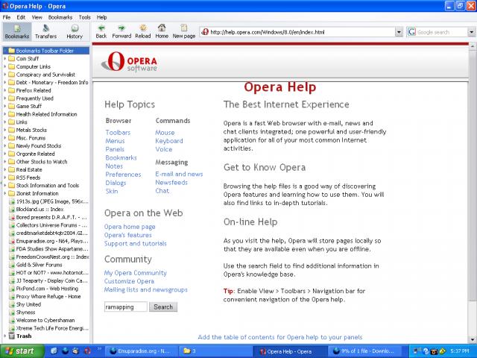Open Mailing lists and newsgroups link
477x358 pixels.
(146, 290)
